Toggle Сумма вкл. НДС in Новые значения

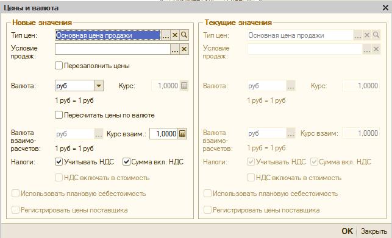tap(126, 162)
